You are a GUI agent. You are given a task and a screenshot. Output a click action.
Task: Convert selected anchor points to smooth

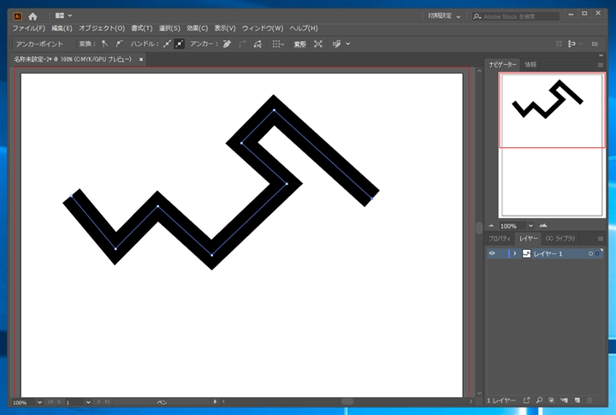tap(120, 44)
